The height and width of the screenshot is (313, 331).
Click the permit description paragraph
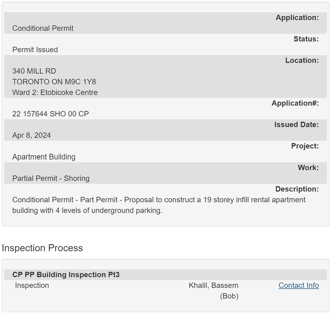tap(159, 205)
